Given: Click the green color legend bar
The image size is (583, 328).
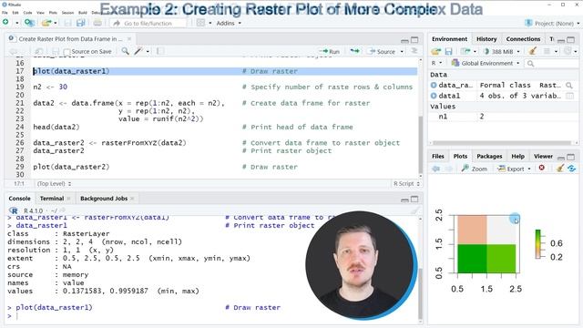Looking at the screenshot, I should 538,244.
